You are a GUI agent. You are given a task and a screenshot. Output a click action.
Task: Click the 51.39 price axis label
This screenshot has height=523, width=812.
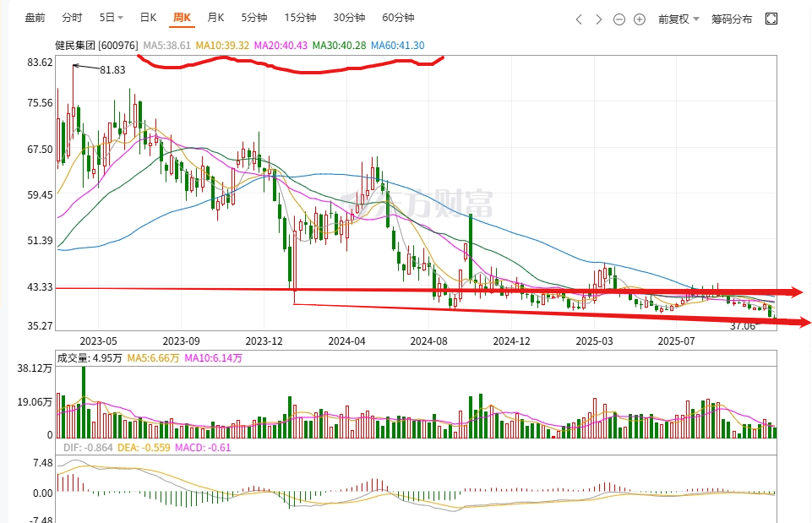[40, 240]
